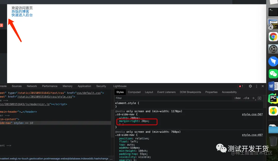Viewport: 278px width, 161px height.
Task: Open Terminal from the dock
Action: pyautogui.click(x=273, y=12)
